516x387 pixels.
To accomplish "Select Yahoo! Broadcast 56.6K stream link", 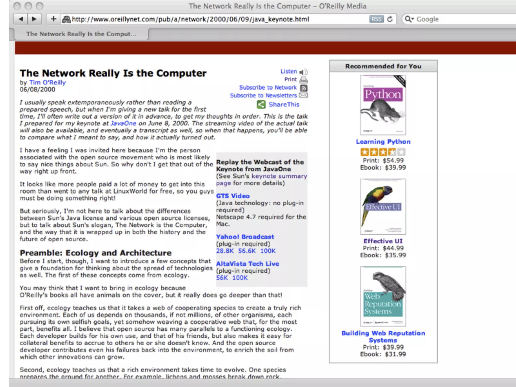I will point(247,251).
